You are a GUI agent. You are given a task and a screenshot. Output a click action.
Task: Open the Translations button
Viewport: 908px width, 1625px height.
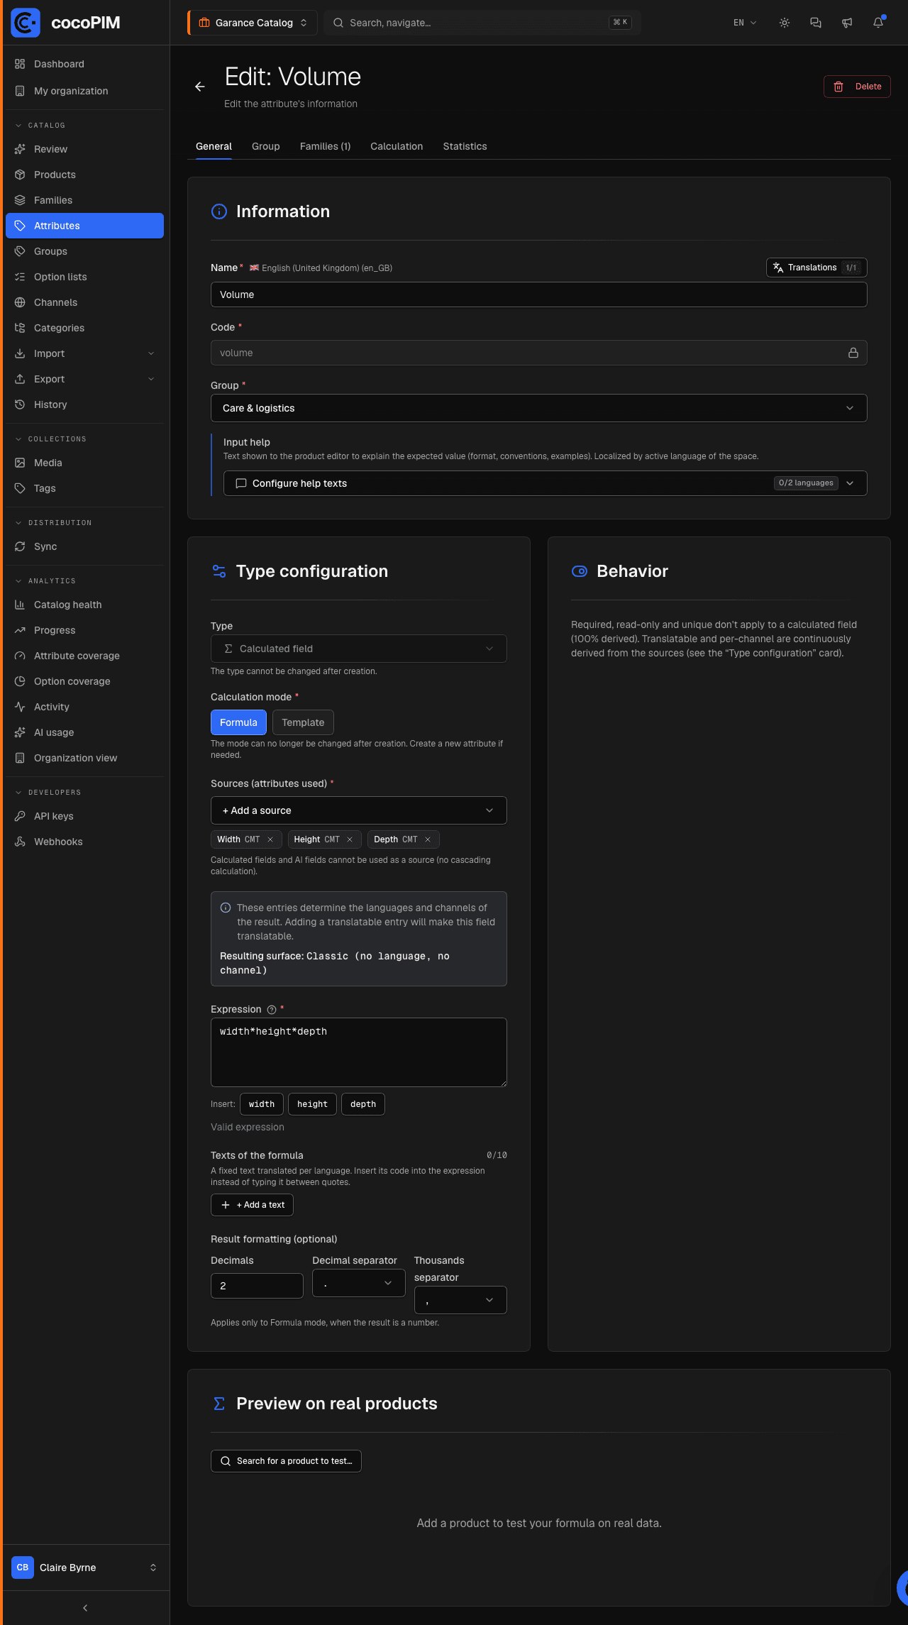point(816,268)
